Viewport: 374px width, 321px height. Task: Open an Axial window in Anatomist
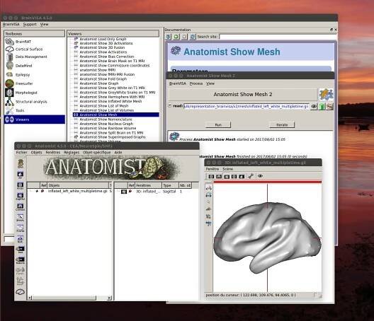pyautogui.click(x=21, y=186)
